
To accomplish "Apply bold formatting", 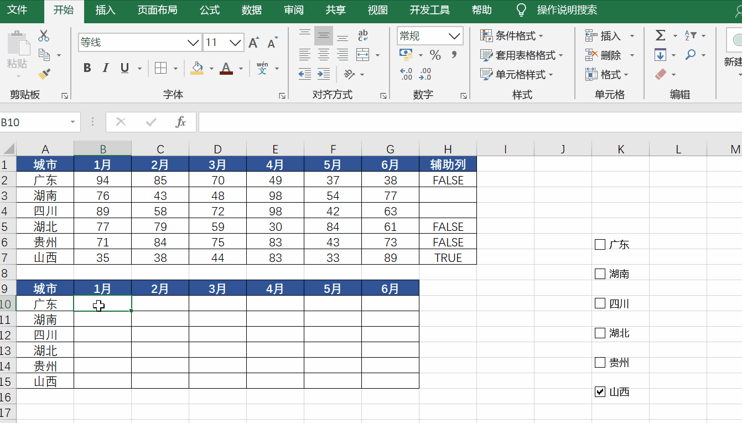I will pyautogui.click(x=86, y=68).
